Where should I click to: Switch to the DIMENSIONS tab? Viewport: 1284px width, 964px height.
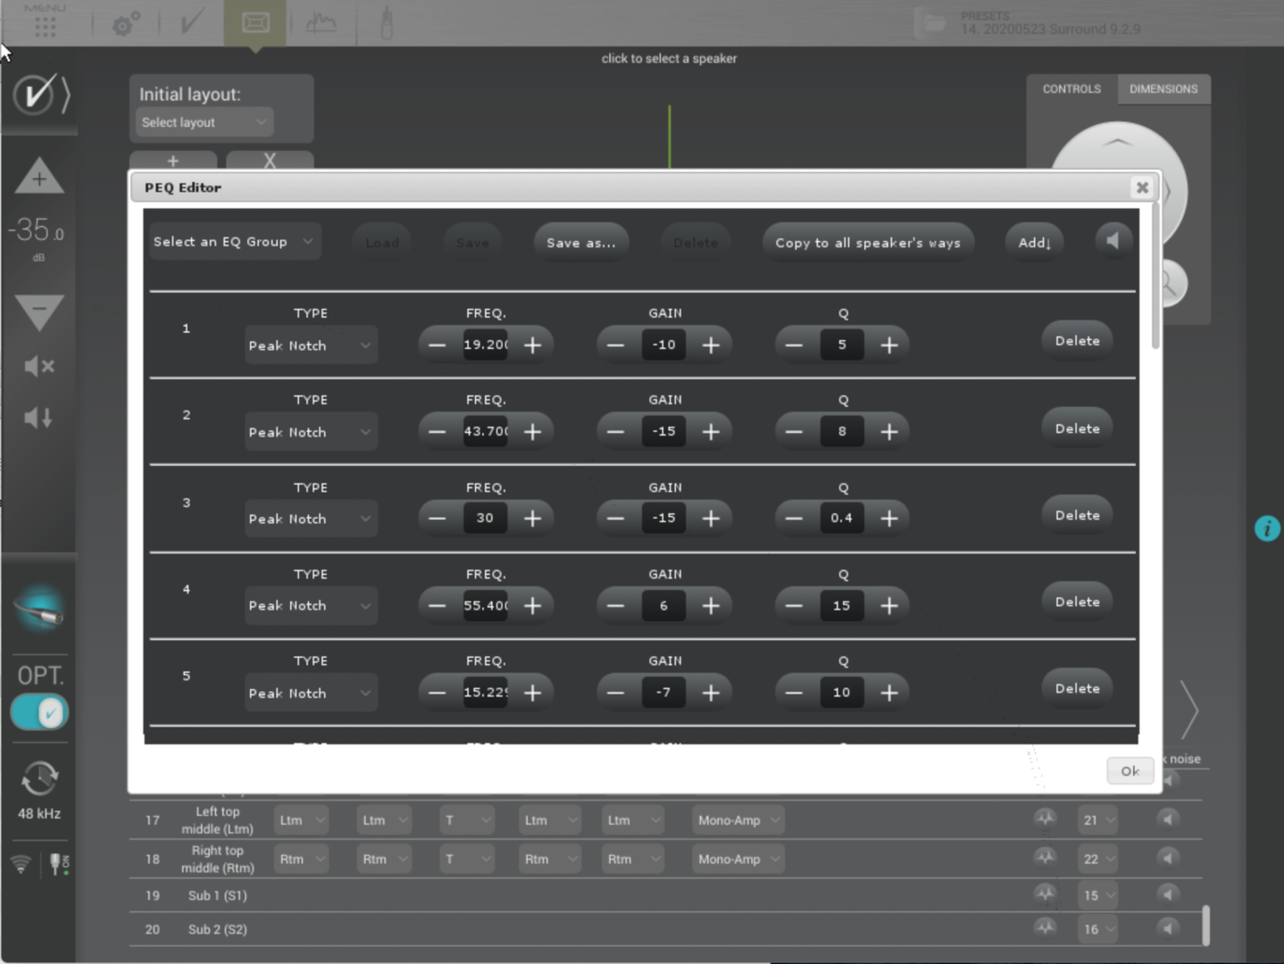pos(1163,88)
